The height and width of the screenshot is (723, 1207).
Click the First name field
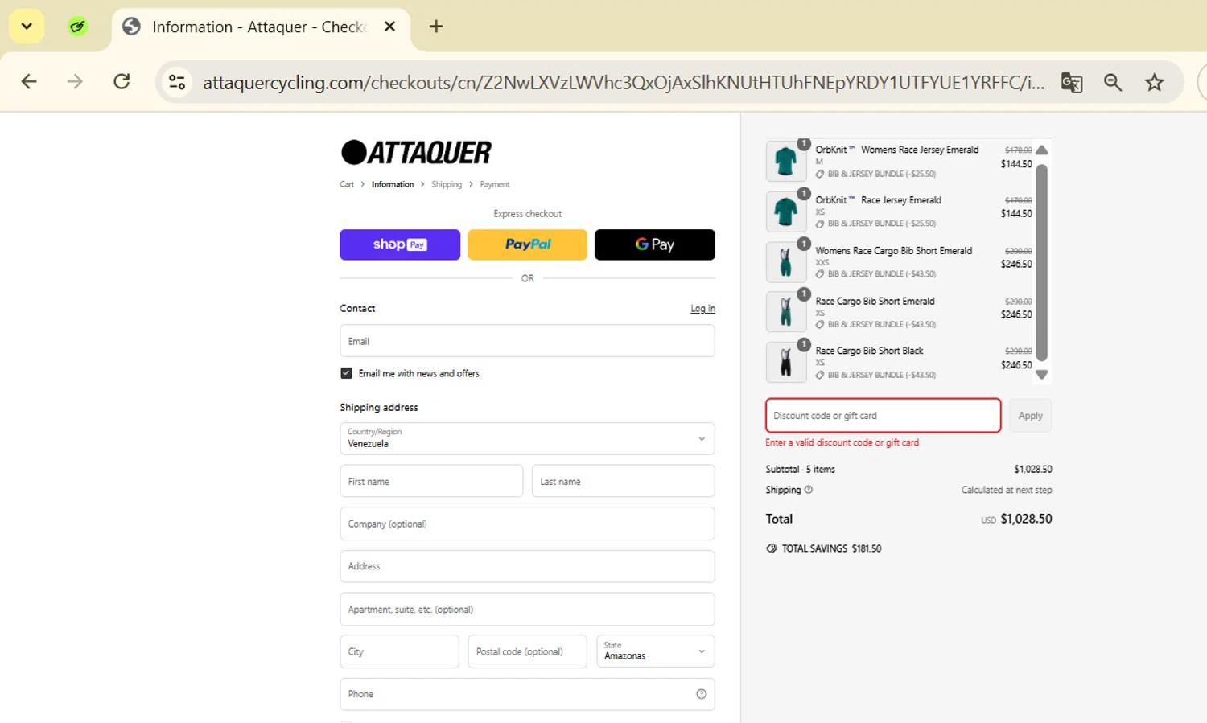431,481
